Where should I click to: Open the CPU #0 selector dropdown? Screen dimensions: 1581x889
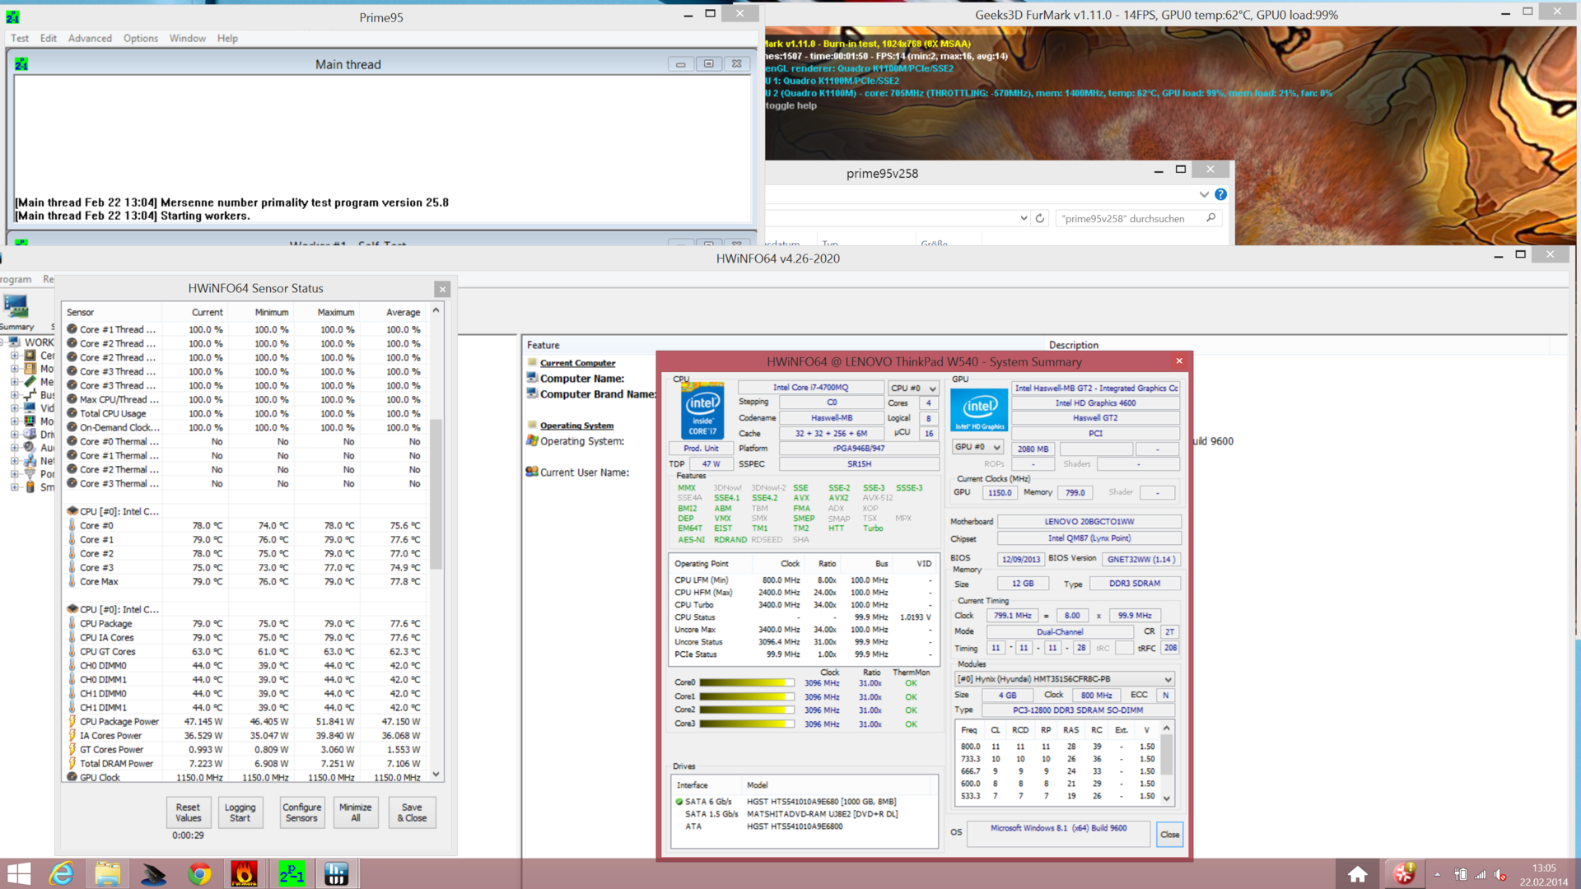913,388
